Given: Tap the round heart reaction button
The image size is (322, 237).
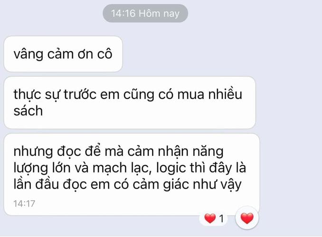Looking at the screenshot, I should [247, 218].
